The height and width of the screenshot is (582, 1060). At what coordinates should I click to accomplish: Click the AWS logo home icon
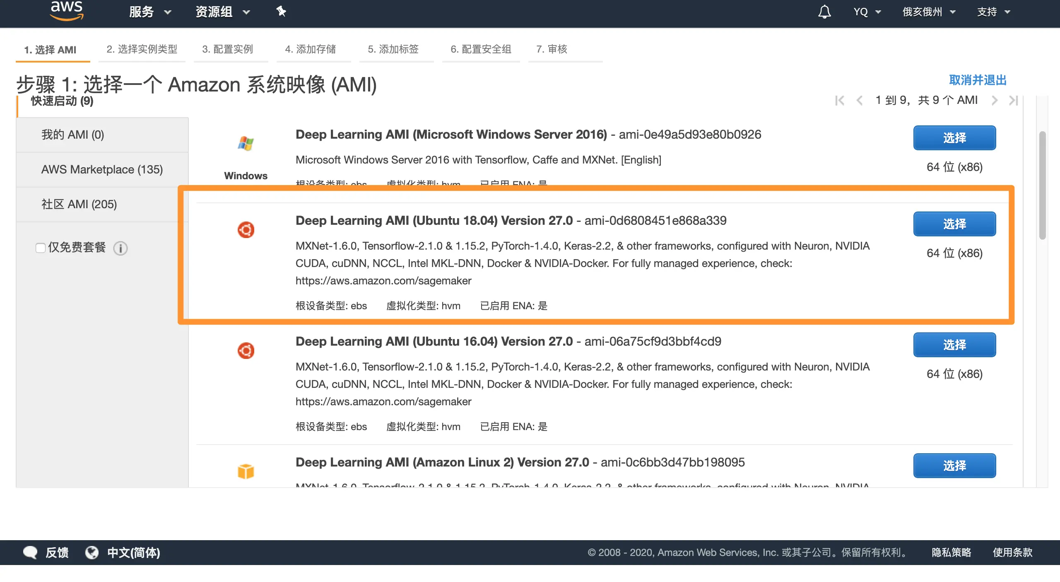click(x=66, y=11)
